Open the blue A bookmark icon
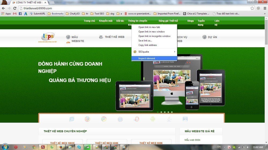 coord(26,14)
